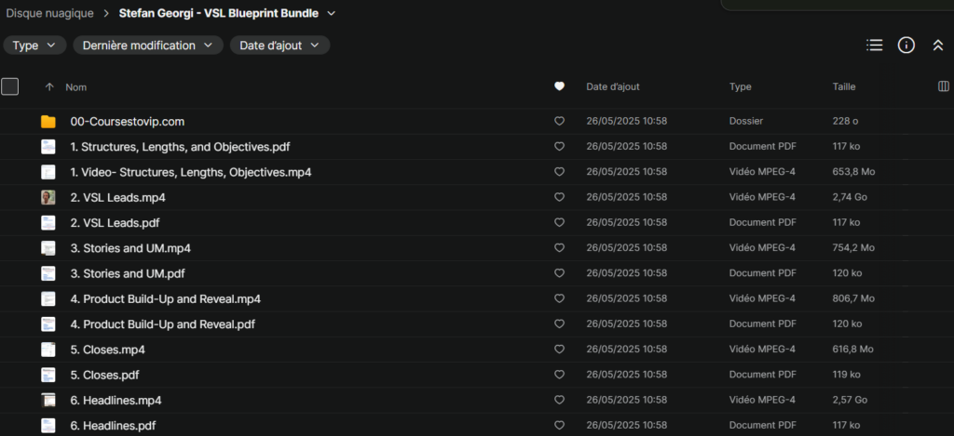
Task: Click the collapse double-chevron icon
Action: (x=937, y=45)
